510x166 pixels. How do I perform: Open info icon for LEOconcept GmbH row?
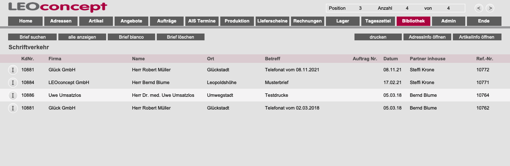pyautogui.click(x=13, y=83)
